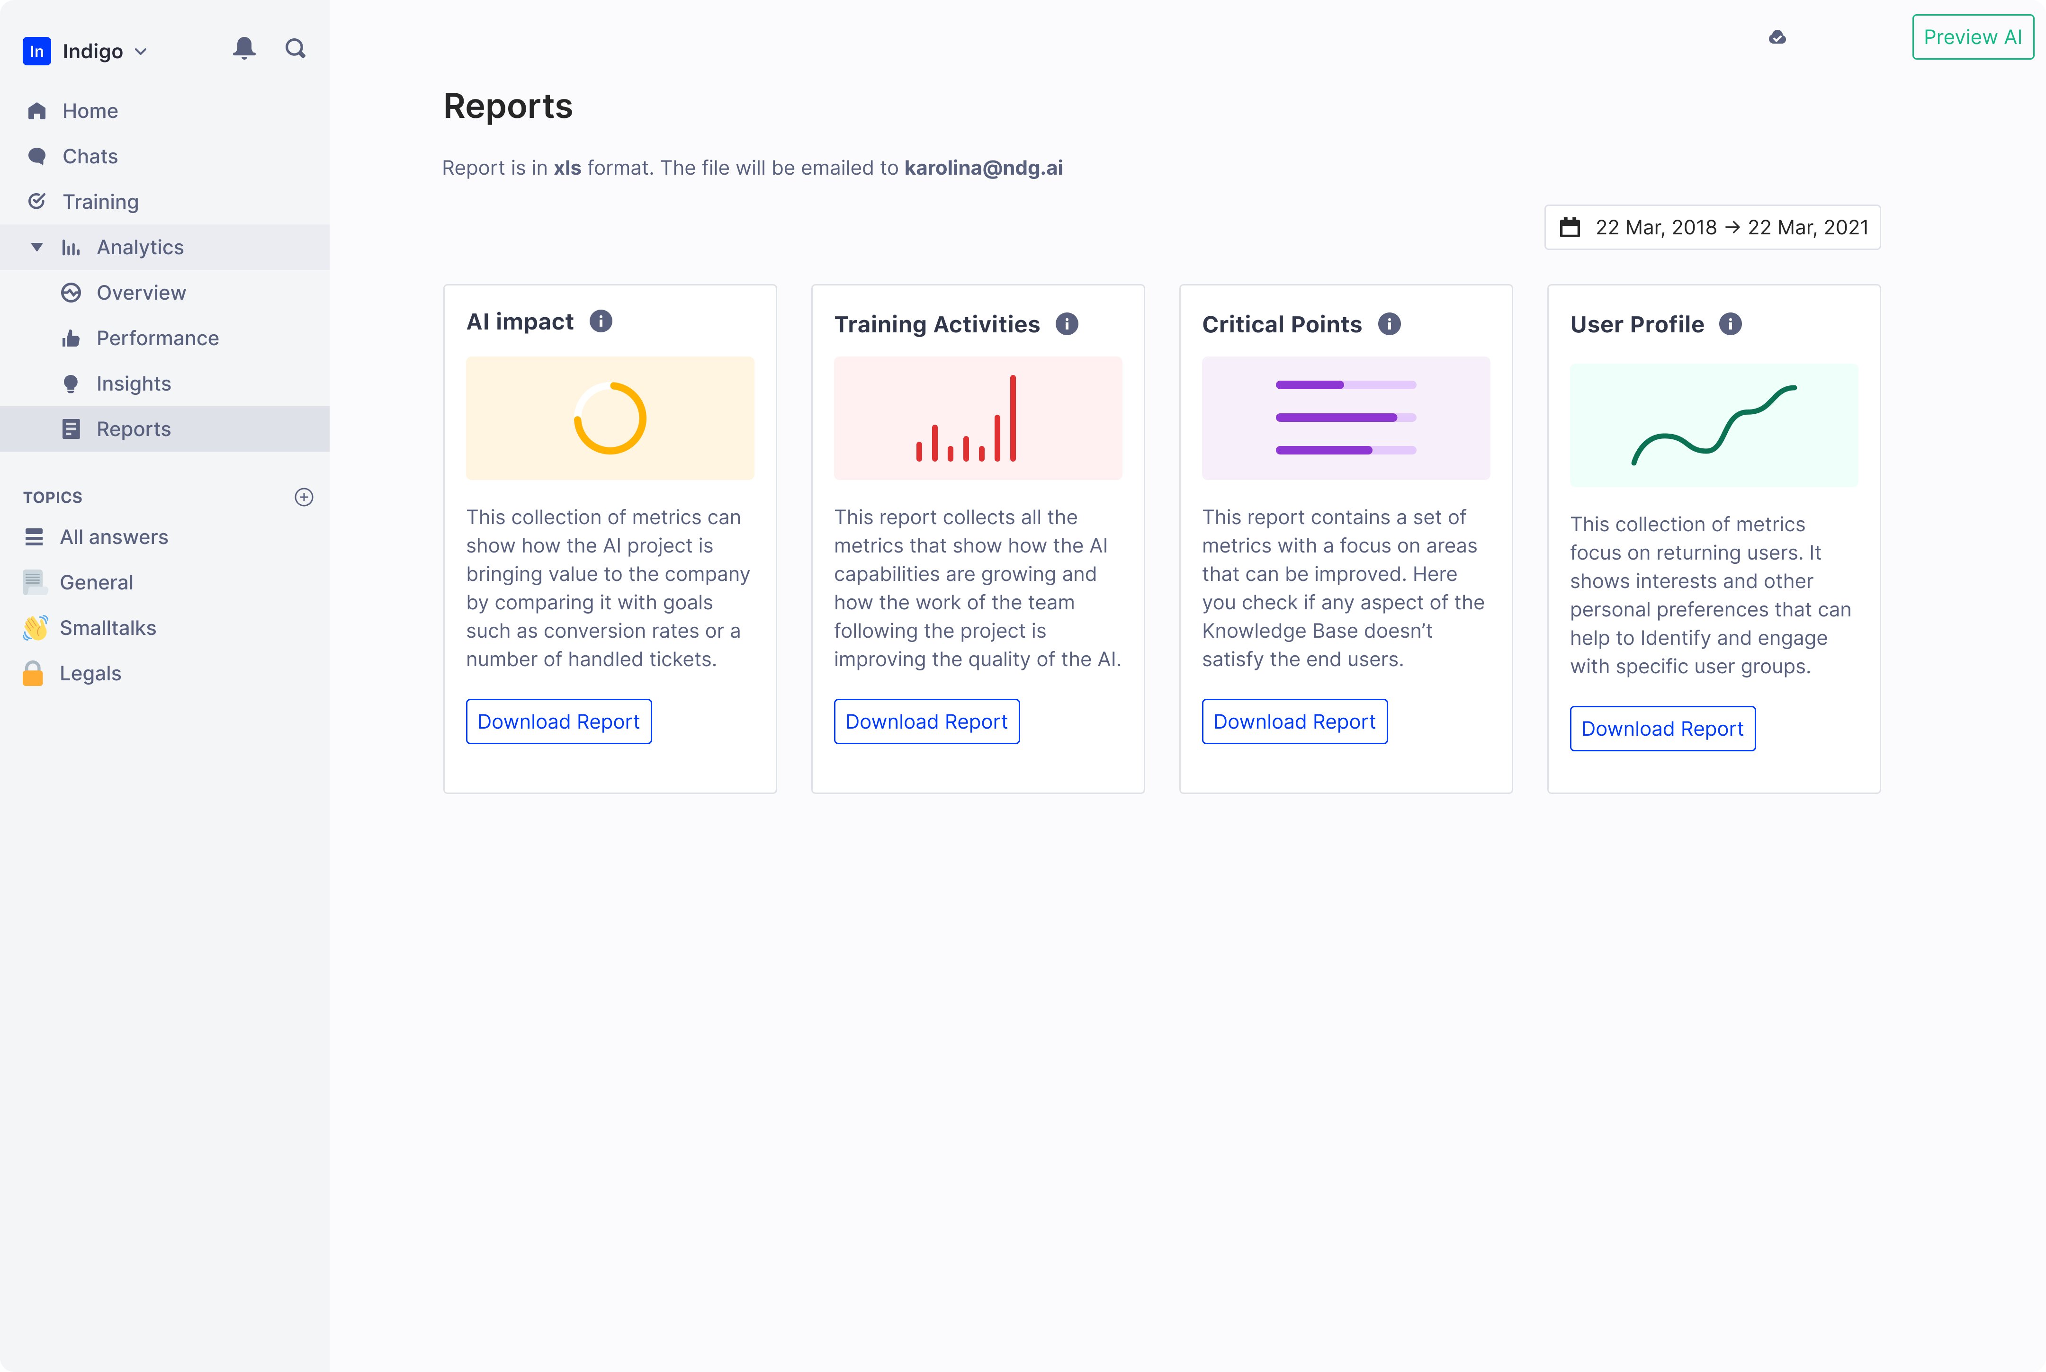2046x1372 pixels.
Task: Show Training Activities info tooltip icon
Action: click(1067, 325)
